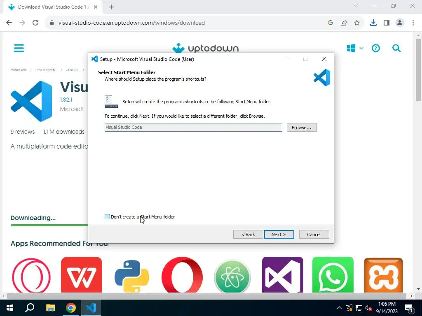The width and height of the screenshot is (422, 316).
Task: Go forward with the browser arrow
Action: [22, 23]
